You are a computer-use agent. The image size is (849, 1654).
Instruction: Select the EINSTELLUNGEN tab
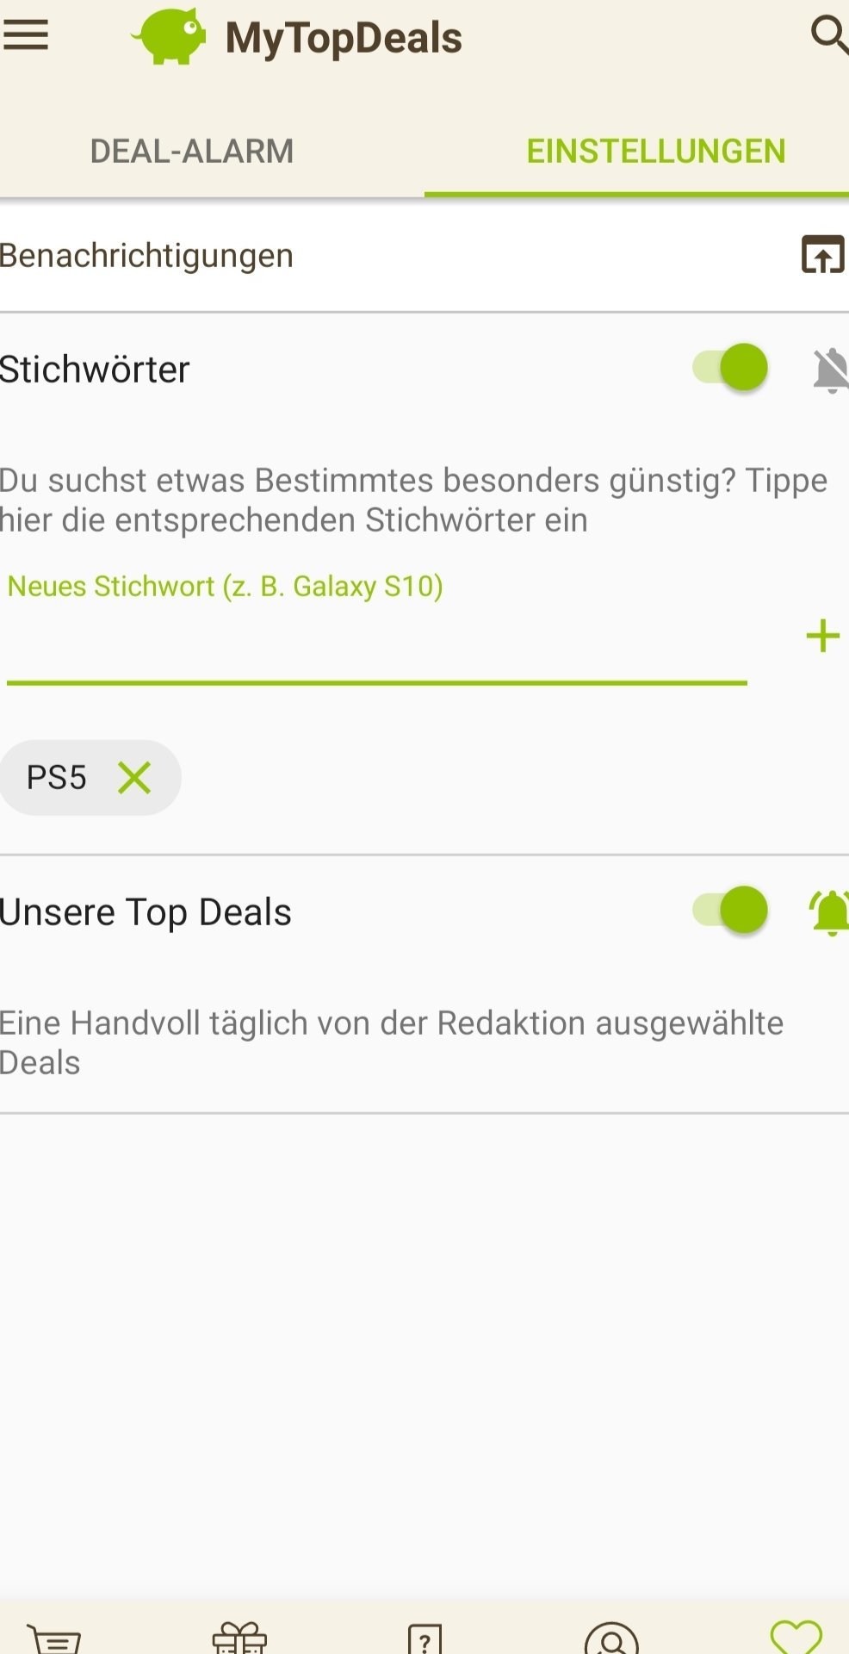coord(655,152)
